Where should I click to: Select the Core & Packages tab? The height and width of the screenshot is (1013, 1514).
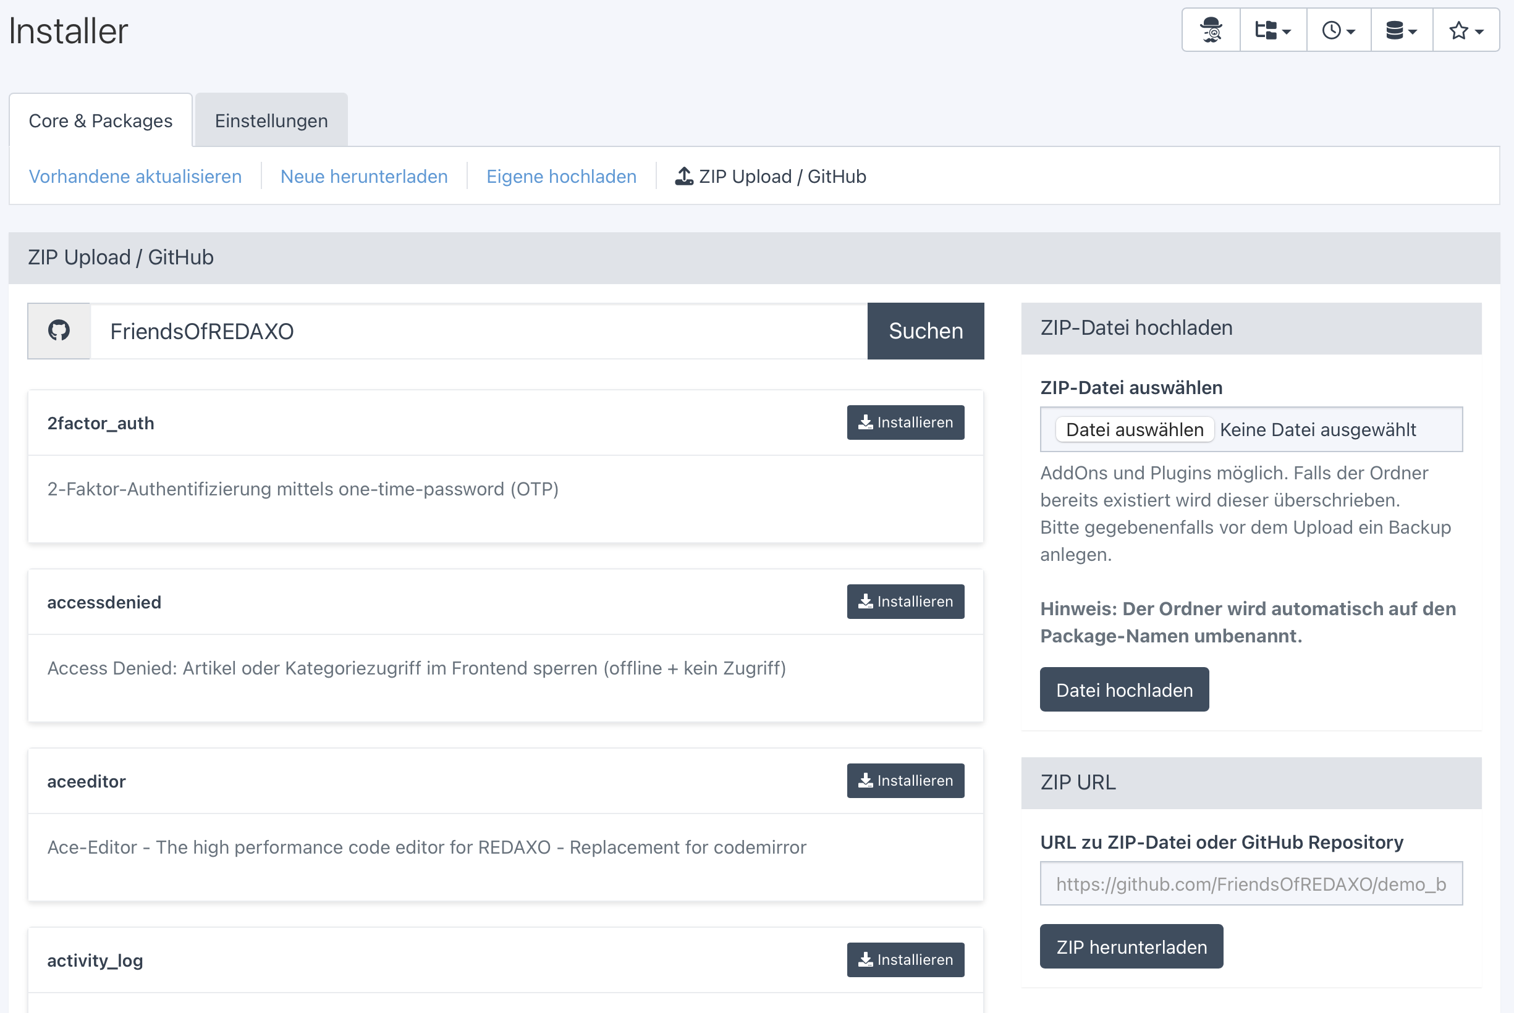tap(101, 121)
